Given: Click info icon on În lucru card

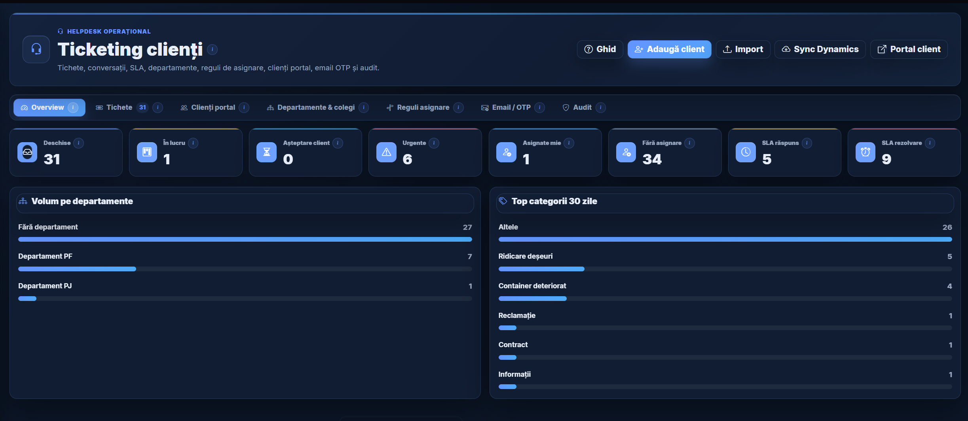Looking at the screenshot, I should (x=193, y=143).
